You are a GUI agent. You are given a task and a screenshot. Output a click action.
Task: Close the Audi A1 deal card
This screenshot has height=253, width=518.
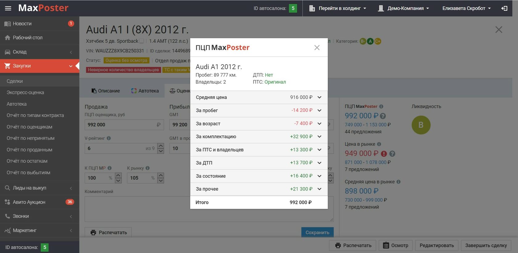(x=499, y=30)
